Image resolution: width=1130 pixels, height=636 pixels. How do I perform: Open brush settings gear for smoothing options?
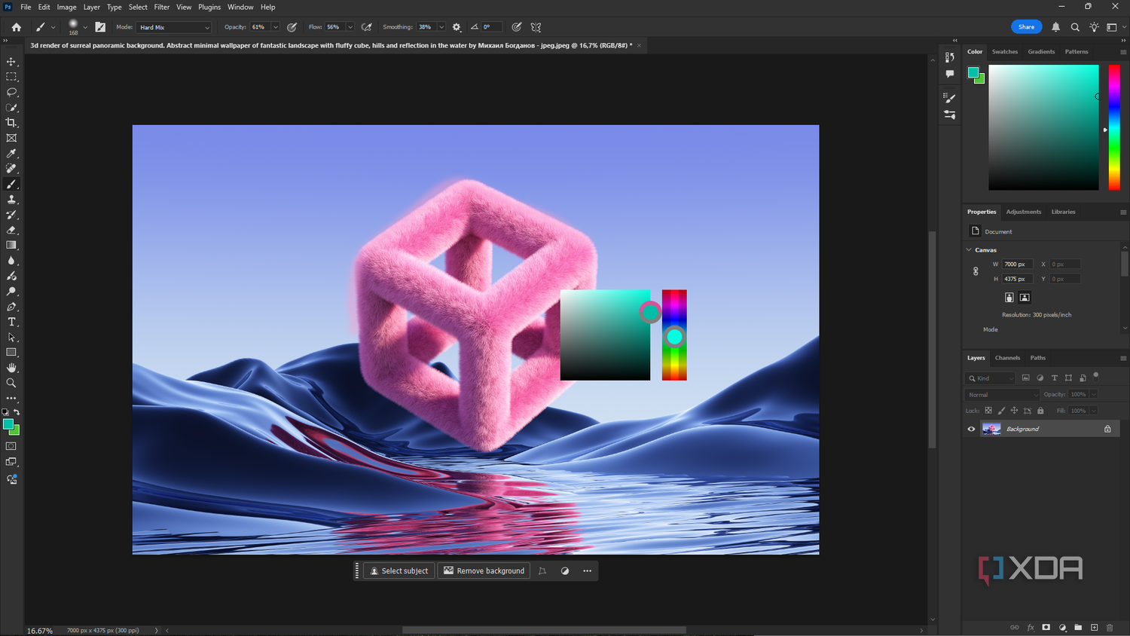point(457,27)
